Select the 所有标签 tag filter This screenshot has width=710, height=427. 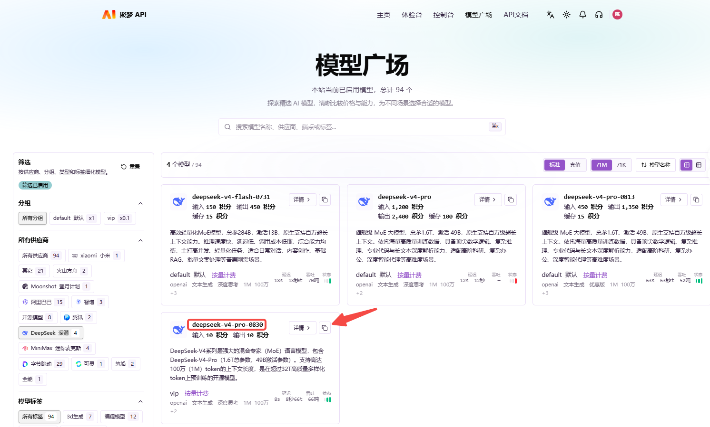[x=39, y=417]
